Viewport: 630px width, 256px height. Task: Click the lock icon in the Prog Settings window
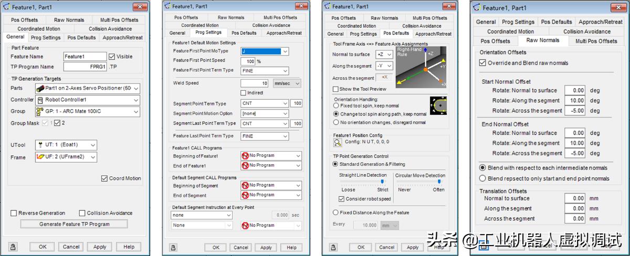[x=174, y=247]
